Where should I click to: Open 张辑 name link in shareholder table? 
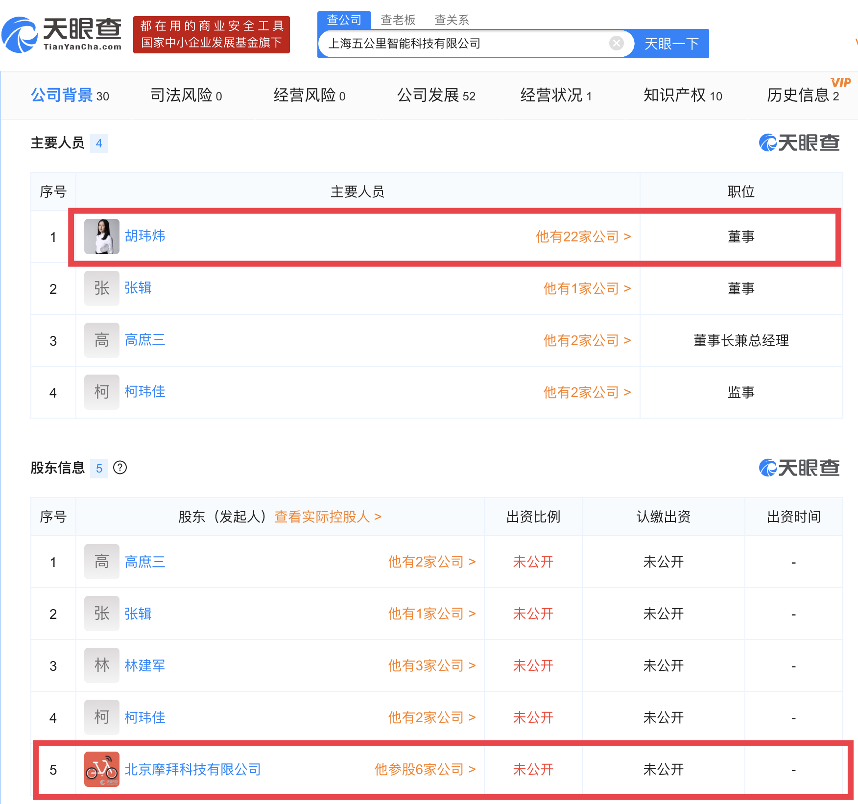pos(138,614)
